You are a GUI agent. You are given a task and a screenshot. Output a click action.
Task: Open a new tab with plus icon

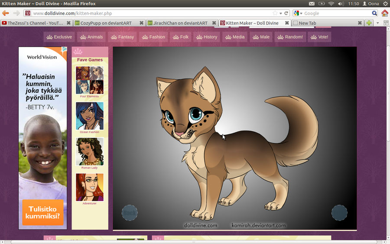pyautogui.click(x=369, y=23)
